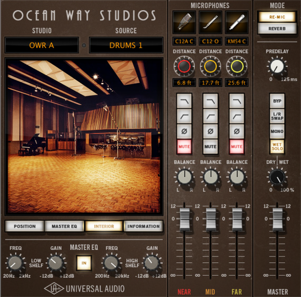Click the Near distance value 6.8 ft
Viewport: 301px width, 297px height.
[x=184, y=83]
